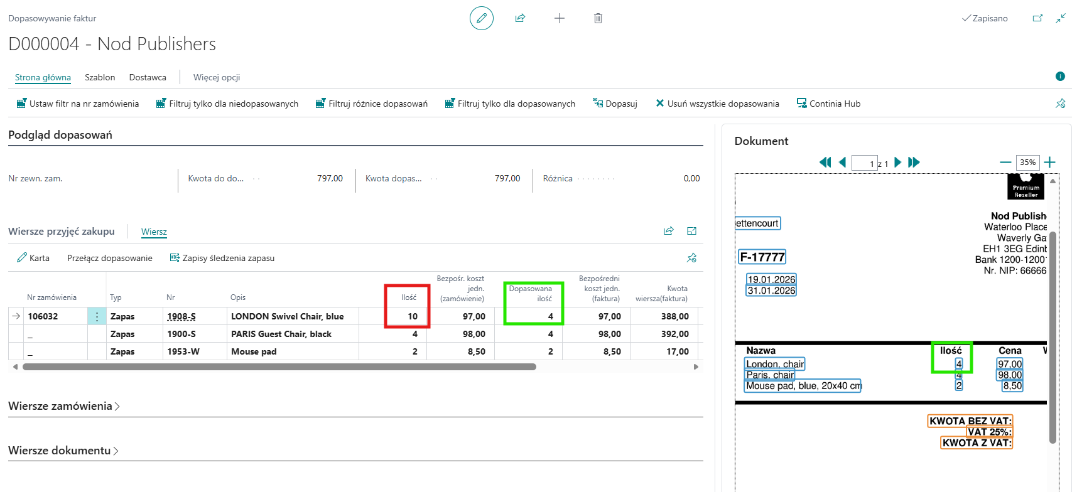Expand the Wiersze dokumentu section

(63, 451)
